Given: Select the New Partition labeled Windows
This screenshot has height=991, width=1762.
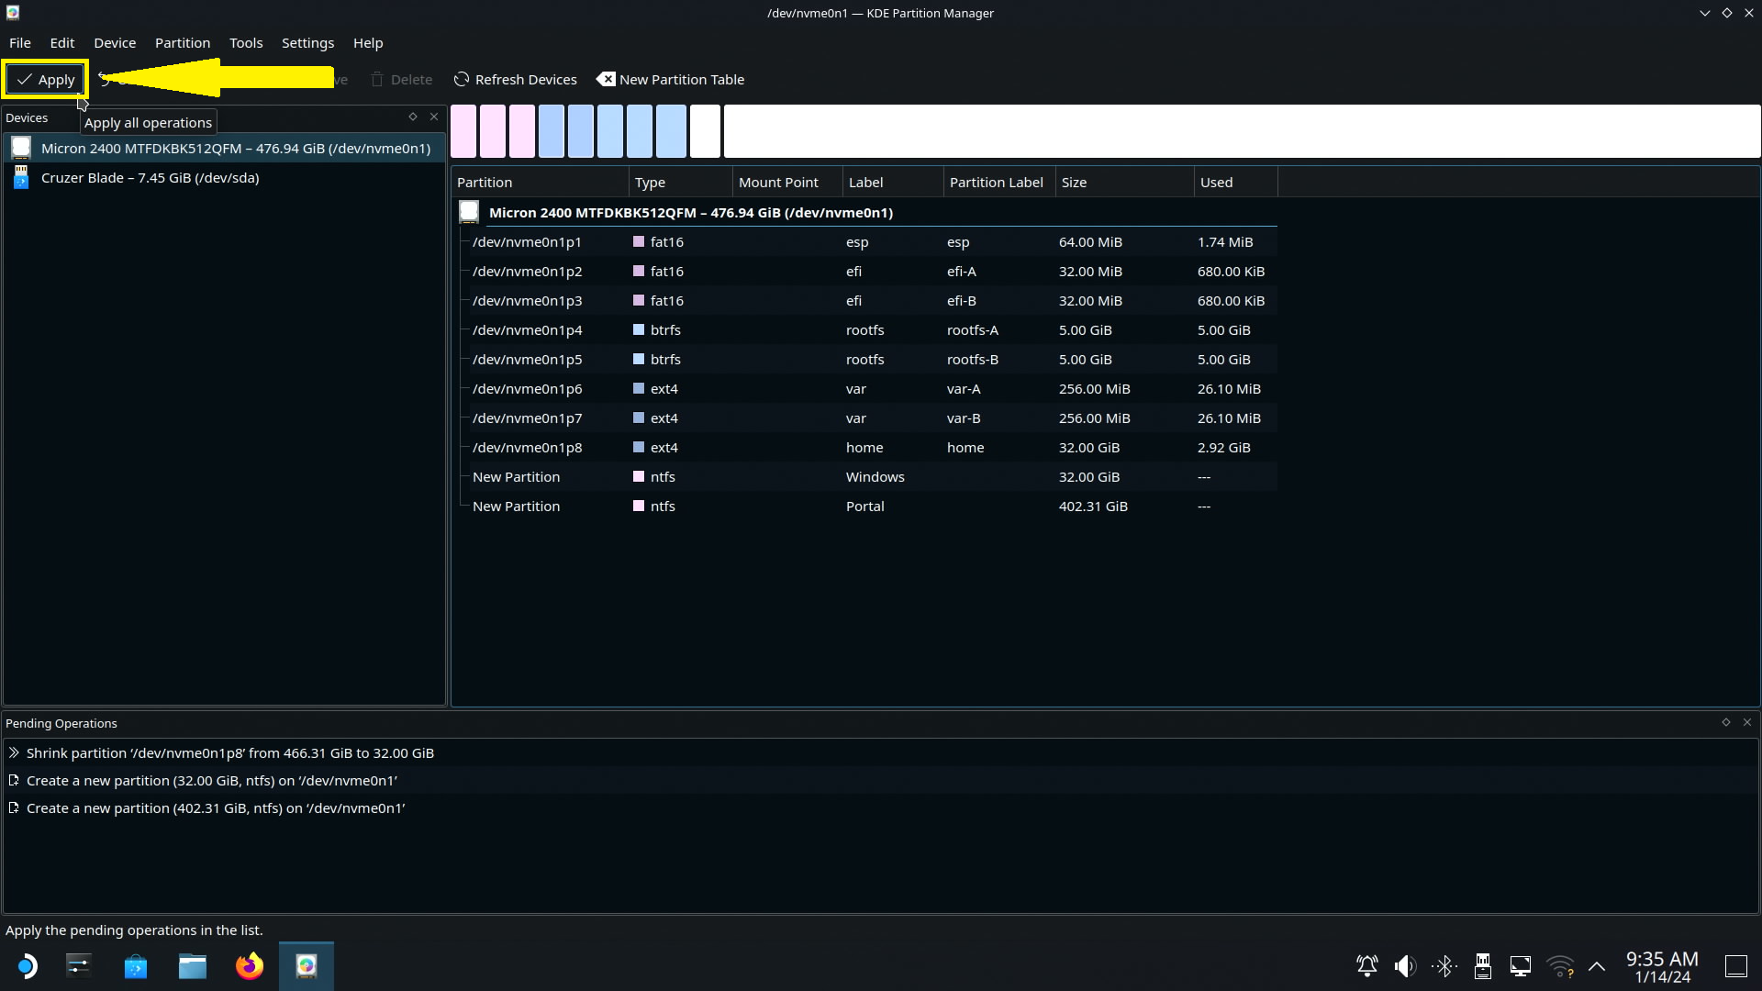Looking at the screenshot, I should 516,477.
